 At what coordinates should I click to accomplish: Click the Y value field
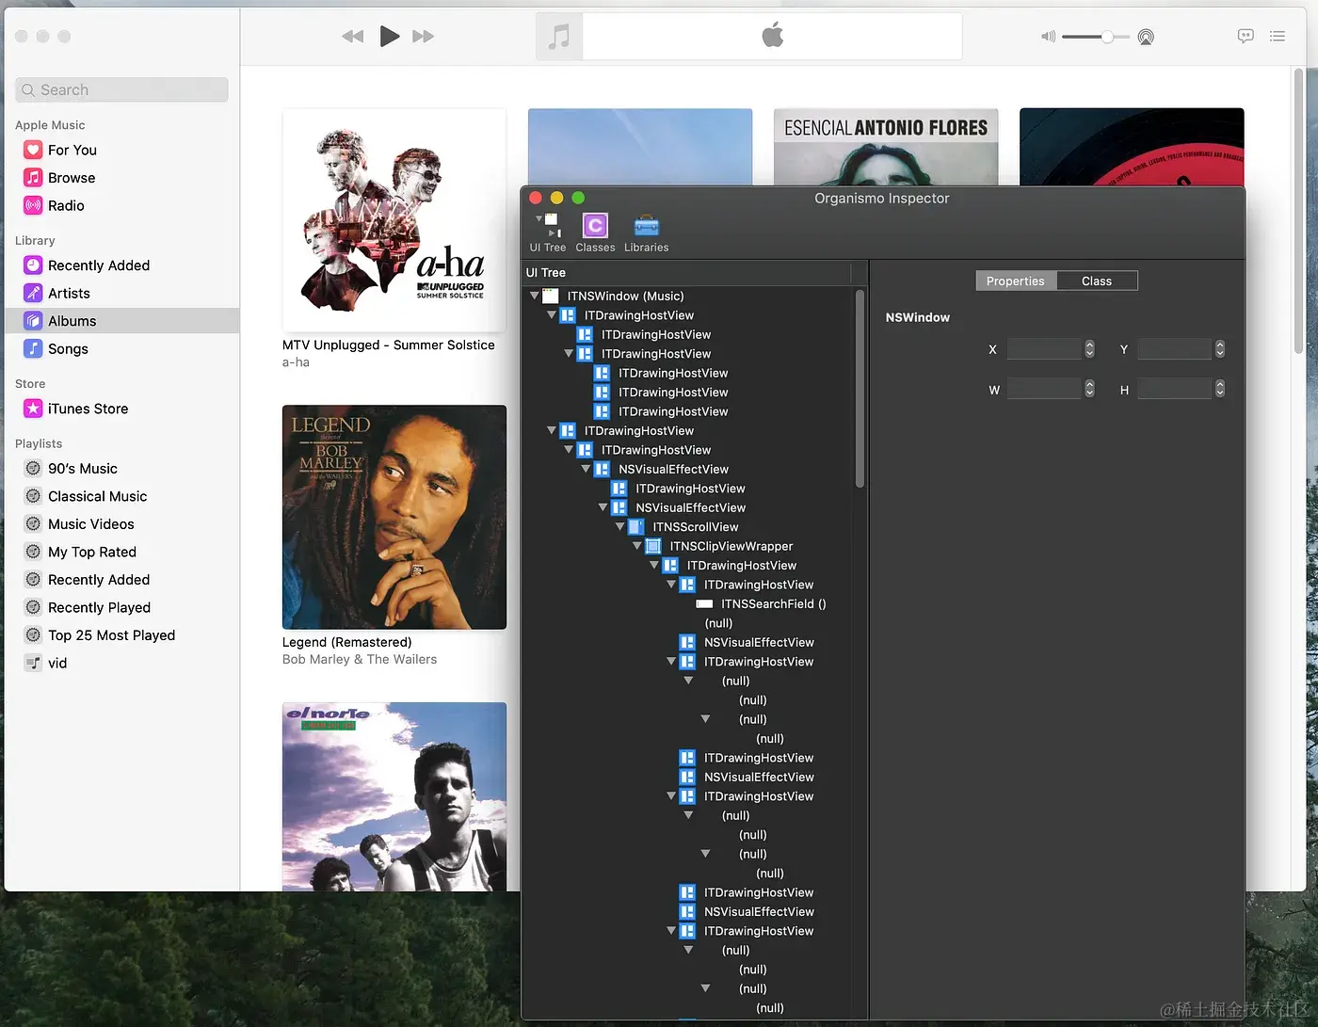pyautogui.click(x=1175, y=349)
